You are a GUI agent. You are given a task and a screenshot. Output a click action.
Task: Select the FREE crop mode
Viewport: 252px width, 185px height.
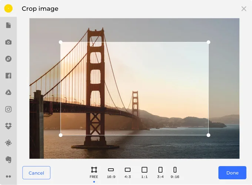coord(94,172)
